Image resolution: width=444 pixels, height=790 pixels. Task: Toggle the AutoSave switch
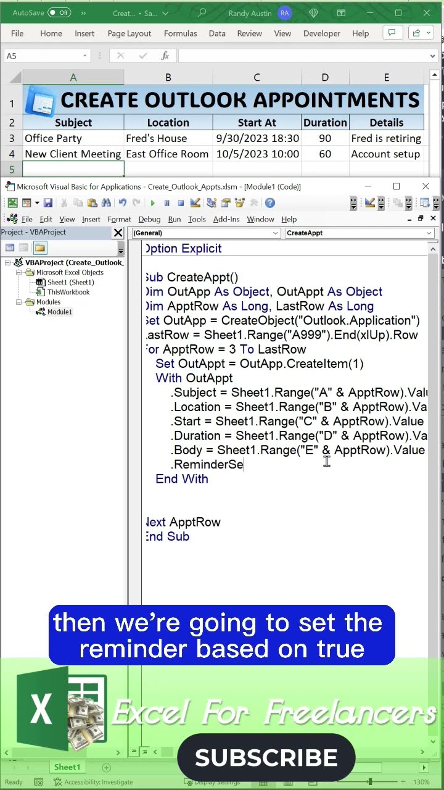point(59,12)
